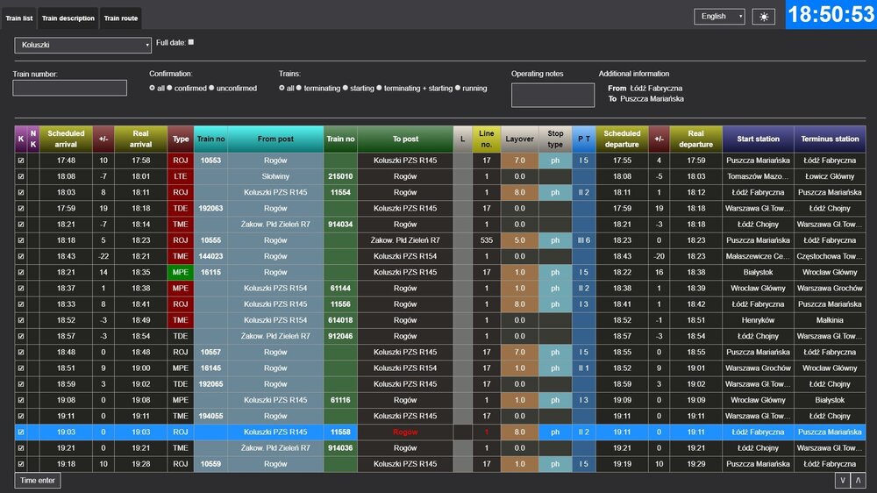
Task: Click the red ROJ type cell for train 10555
Action: pos(181,239)
